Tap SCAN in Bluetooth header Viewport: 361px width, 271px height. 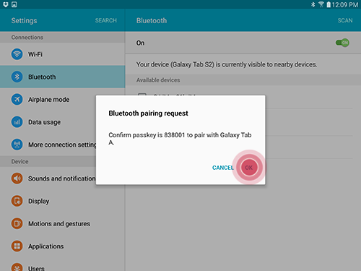345,20
